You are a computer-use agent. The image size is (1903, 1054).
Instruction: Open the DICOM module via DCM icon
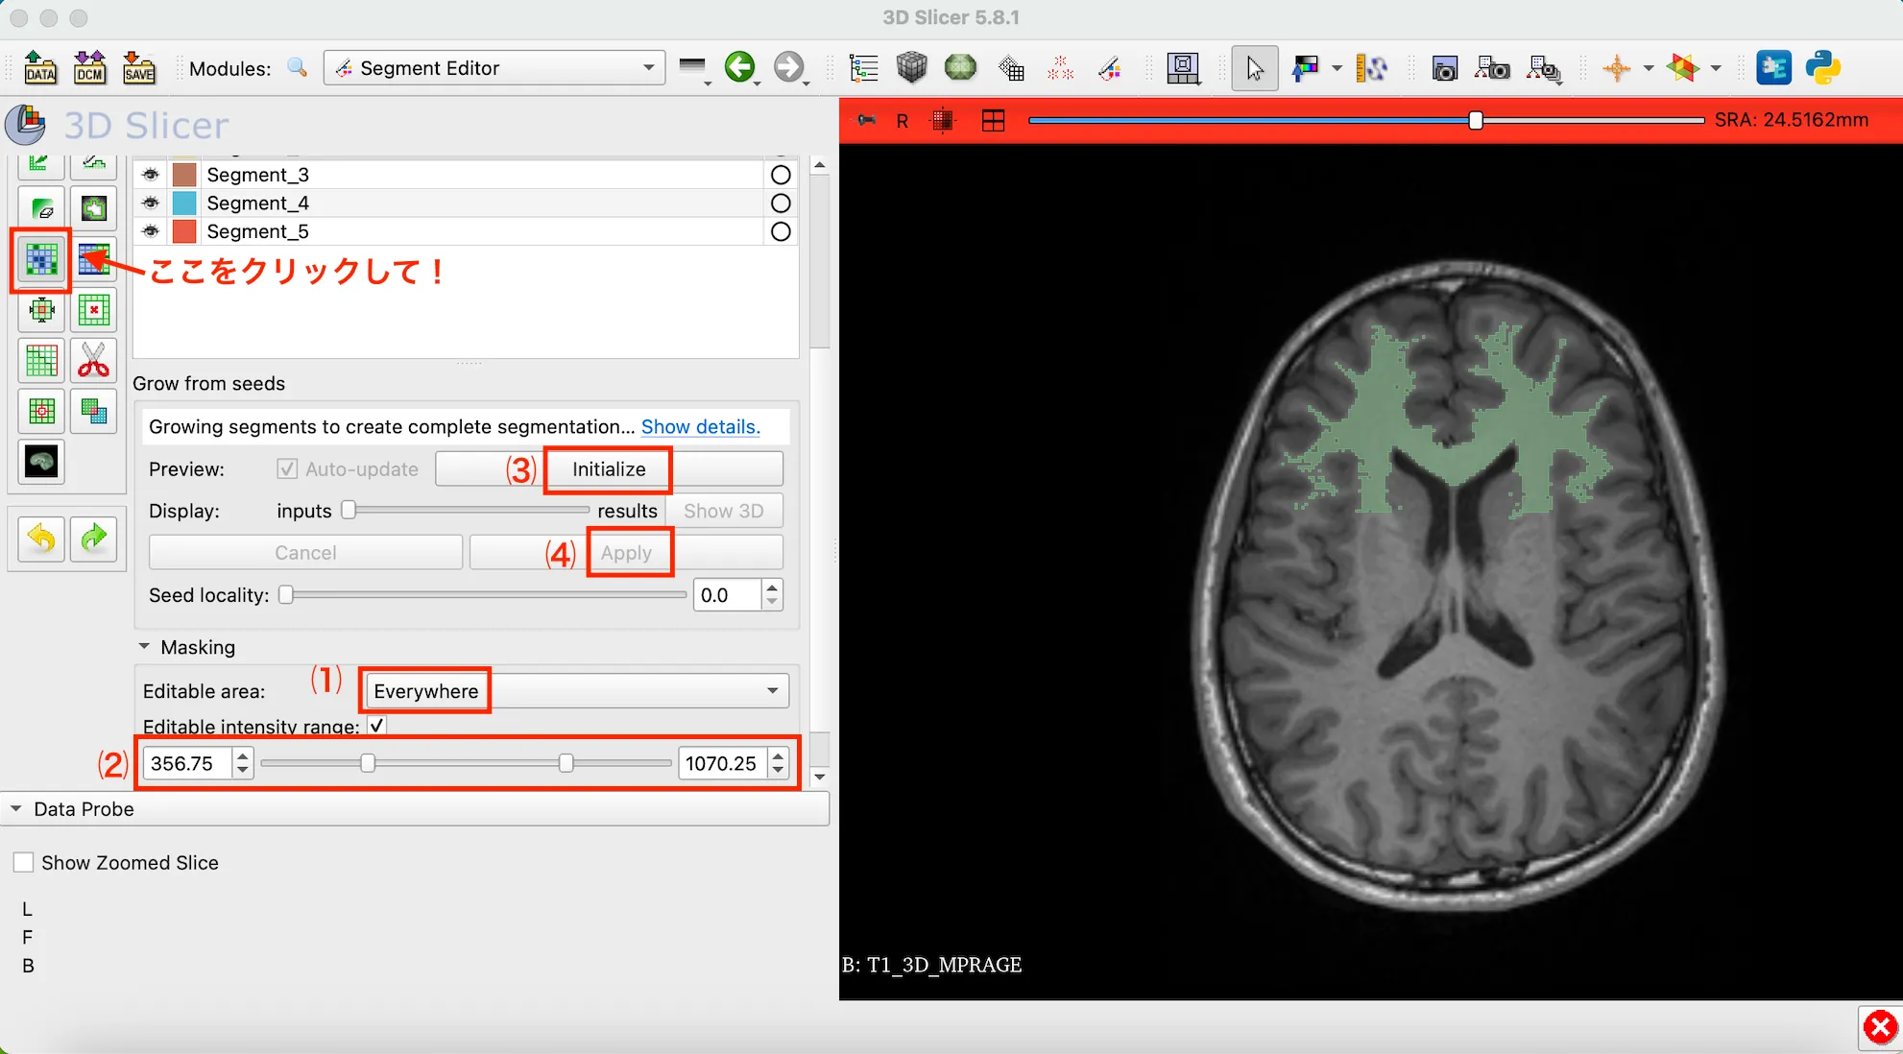[x=90, y=67]
